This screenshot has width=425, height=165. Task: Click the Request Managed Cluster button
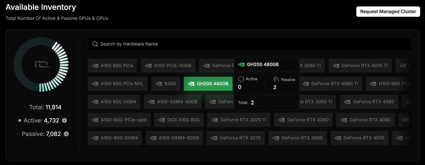pyautogui.click(x=388, y=11)
